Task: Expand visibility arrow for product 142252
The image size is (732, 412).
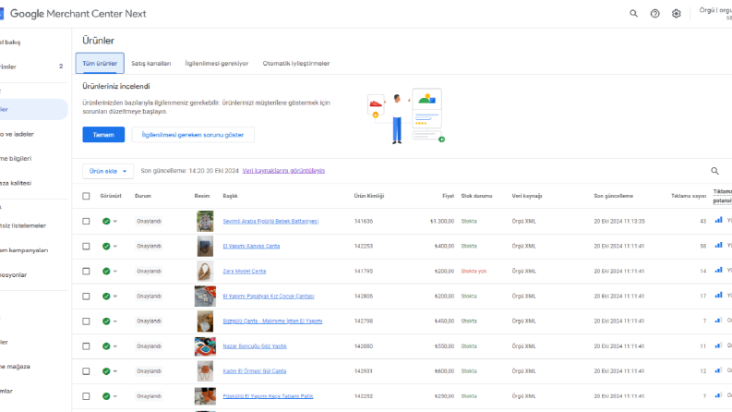Action: (115, 396)
